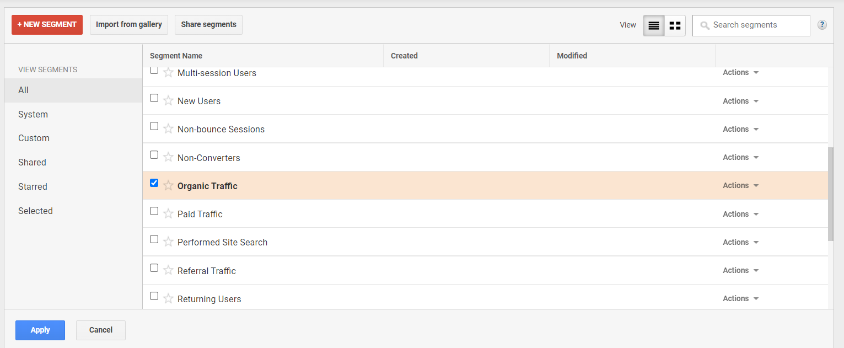This screenshot has height=348, width=844.
Task: Expand Actions for Organic Traffic
Action: pyautogui.click(x=741, y=185)
